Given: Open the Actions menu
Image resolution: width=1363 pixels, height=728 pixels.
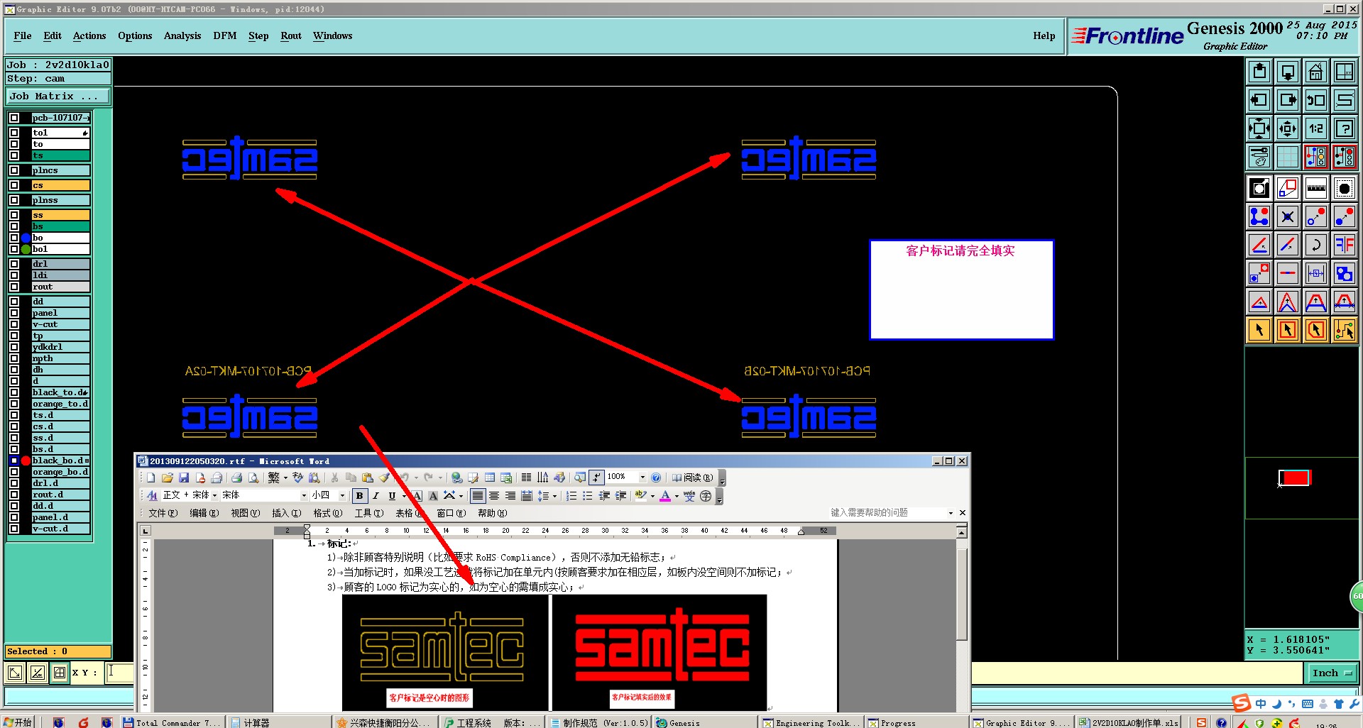Looking at the screenshot, I should coord(89,35).
